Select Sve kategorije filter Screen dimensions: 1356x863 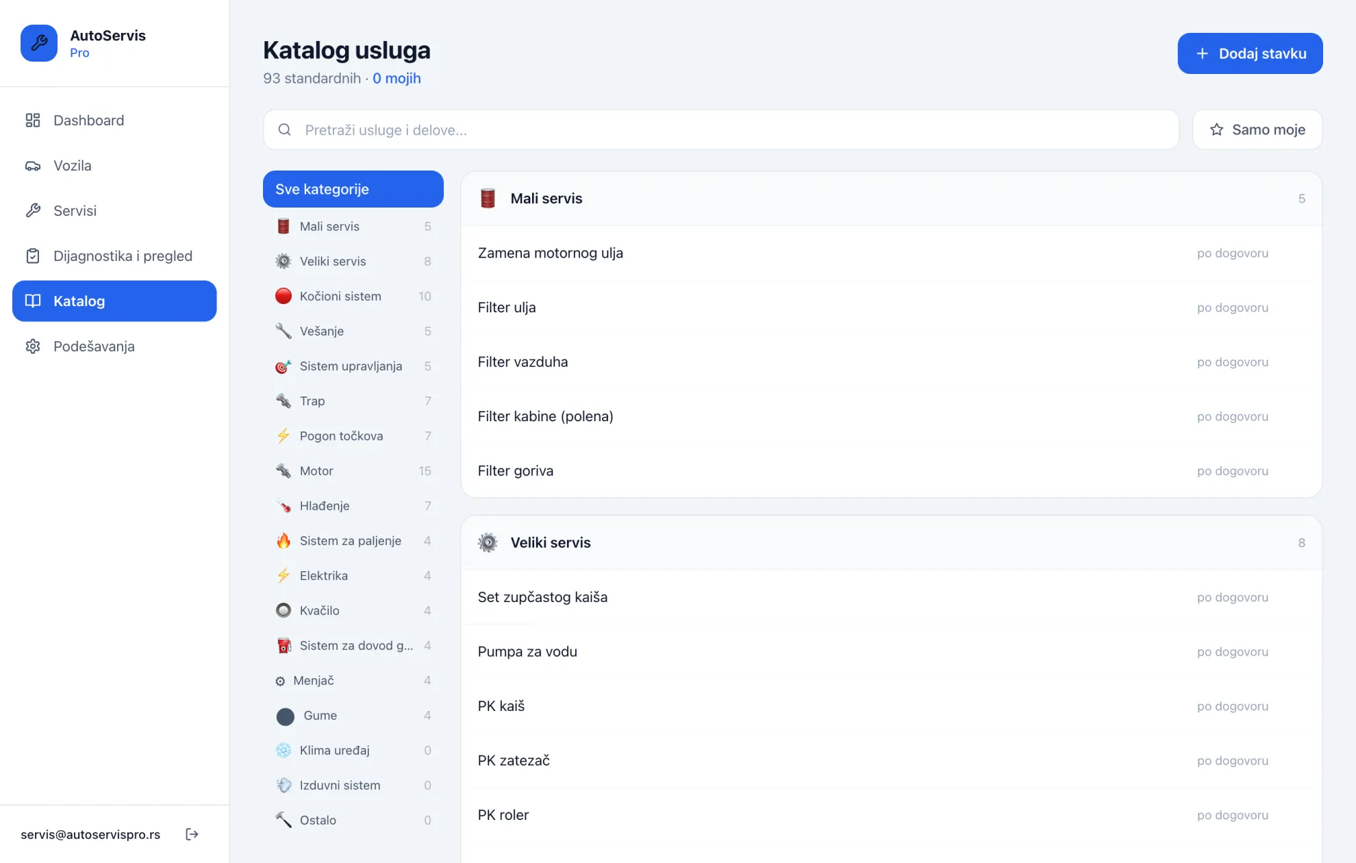coord(353,189)
